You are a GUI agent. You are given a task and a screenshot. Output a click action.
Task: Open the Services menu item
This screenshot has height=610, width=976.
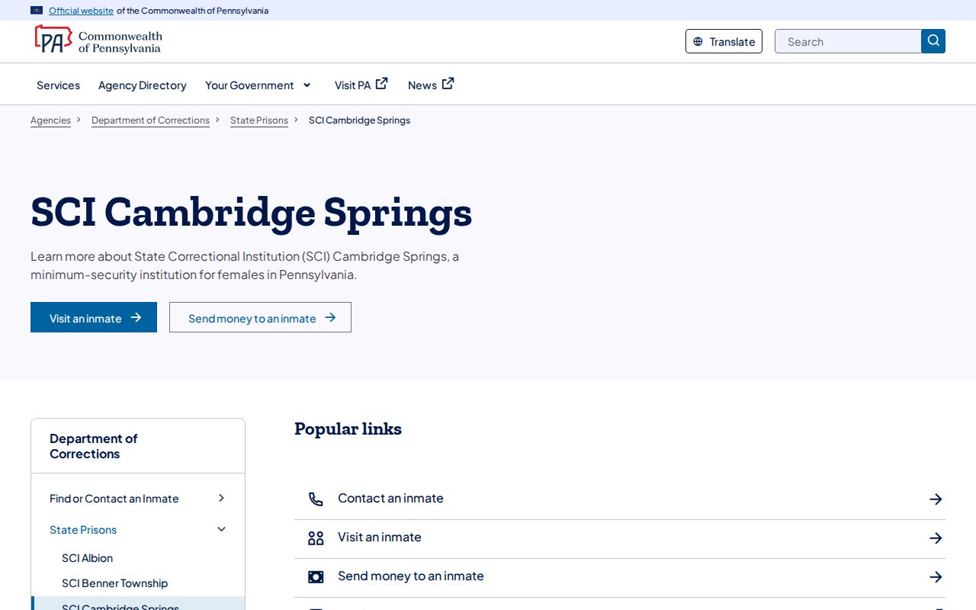coord(58,85)
